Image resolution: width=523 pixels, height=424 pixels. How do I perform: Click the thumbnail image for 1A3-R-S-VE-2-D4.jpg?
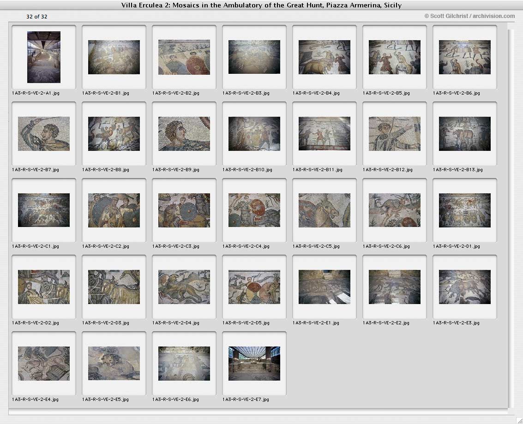point(184,287)
